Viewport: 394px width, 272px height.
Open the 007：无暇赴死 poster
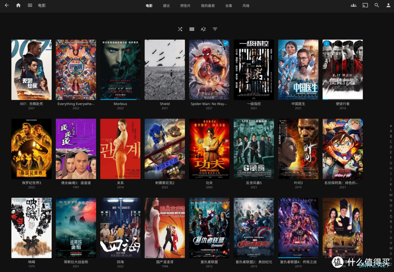tap(31, 69)
